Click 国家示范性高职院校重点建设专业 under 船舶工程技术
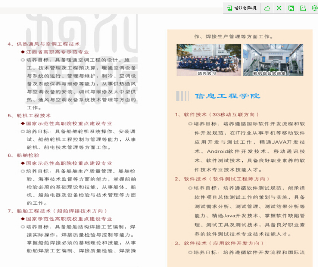Screen dimensions: 318x267 click(69, 219)
